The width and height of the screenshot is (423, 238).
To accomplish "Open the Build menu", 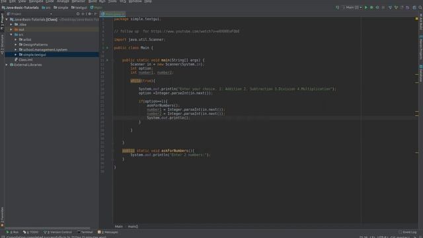I will (x=93, y=1).
